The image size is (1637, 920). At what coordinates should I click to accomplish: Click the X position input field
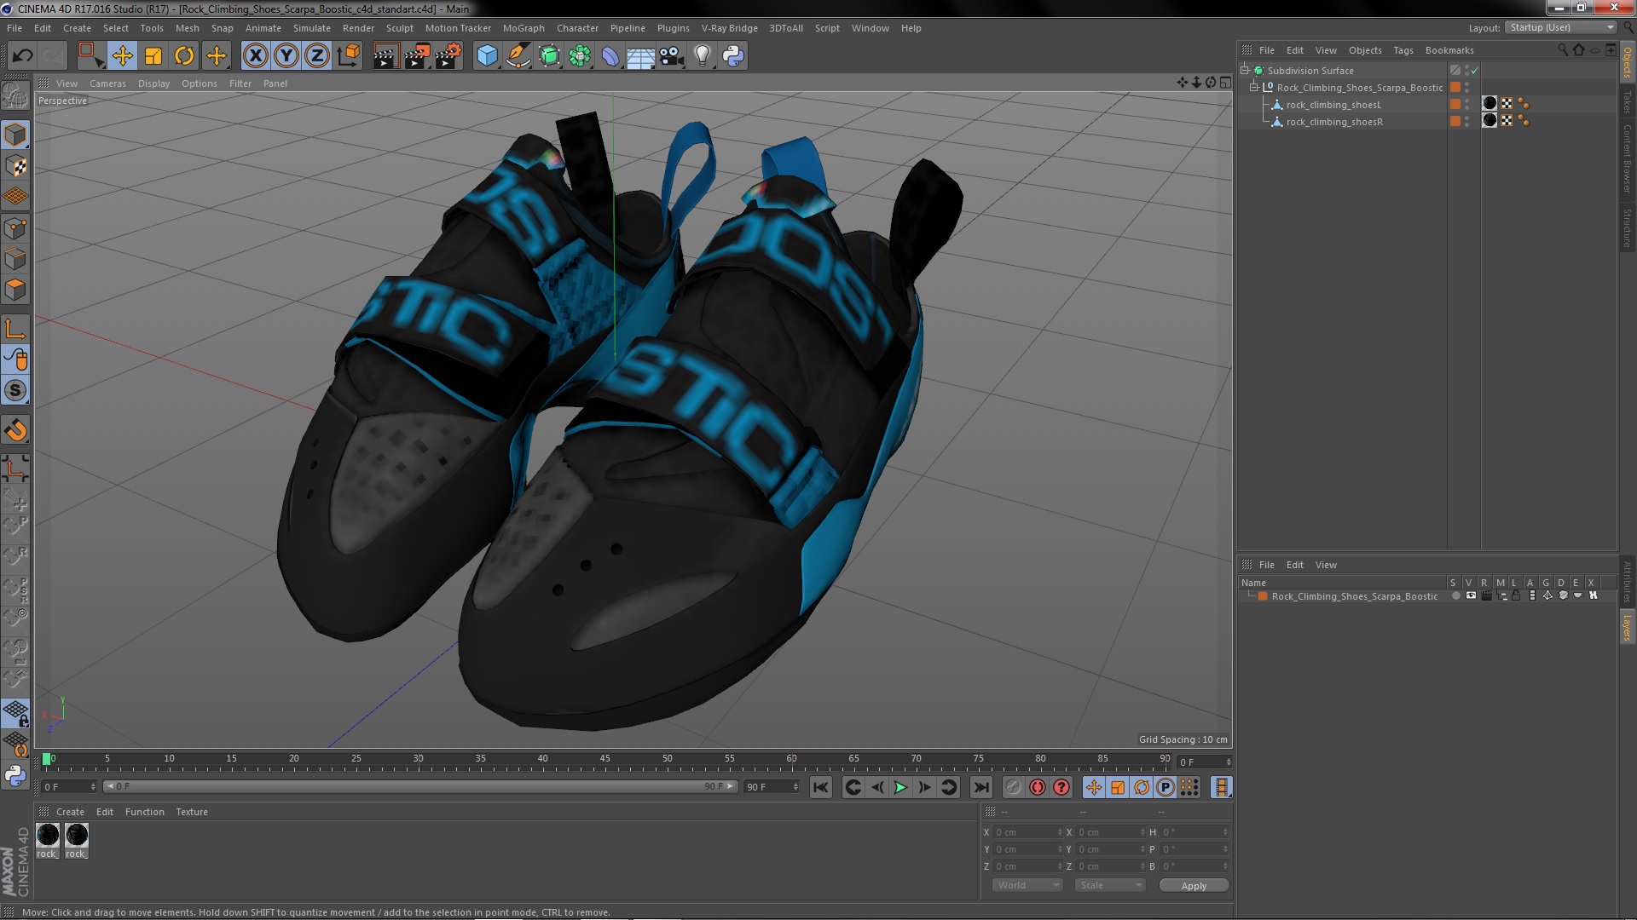(x=1028, y=832)
